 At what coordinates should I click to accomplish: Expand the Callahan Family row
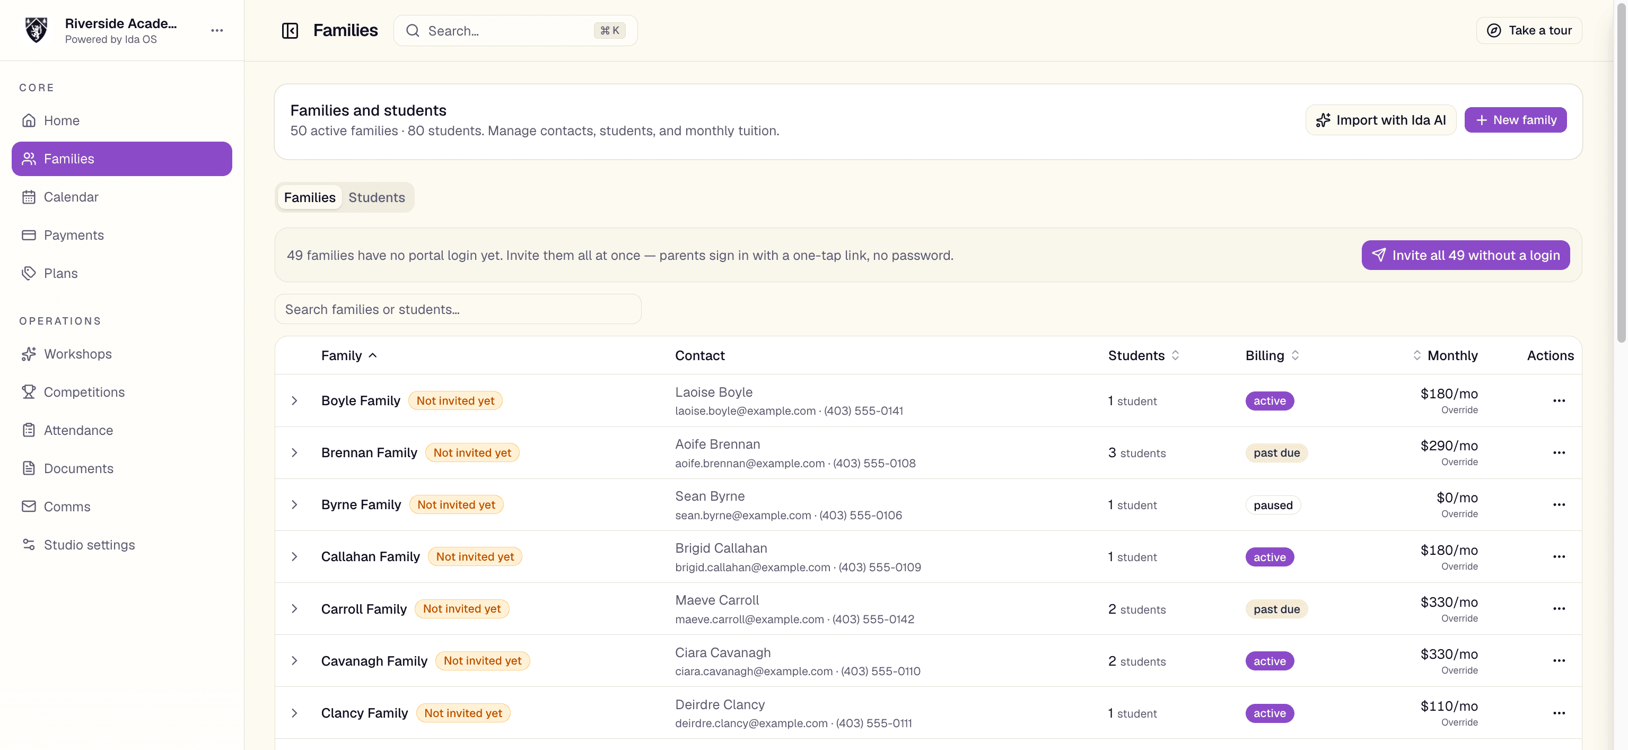coord(294,556)
